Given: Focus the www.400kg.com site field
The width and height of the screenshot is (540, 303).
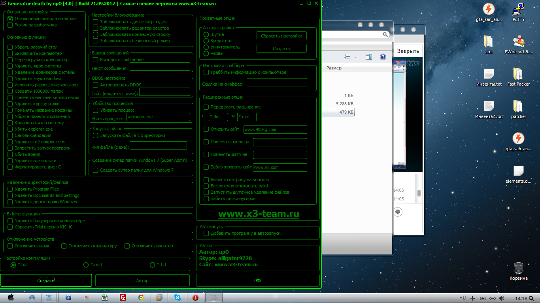Looking at the screenshot, I should (x=275, y=129).
